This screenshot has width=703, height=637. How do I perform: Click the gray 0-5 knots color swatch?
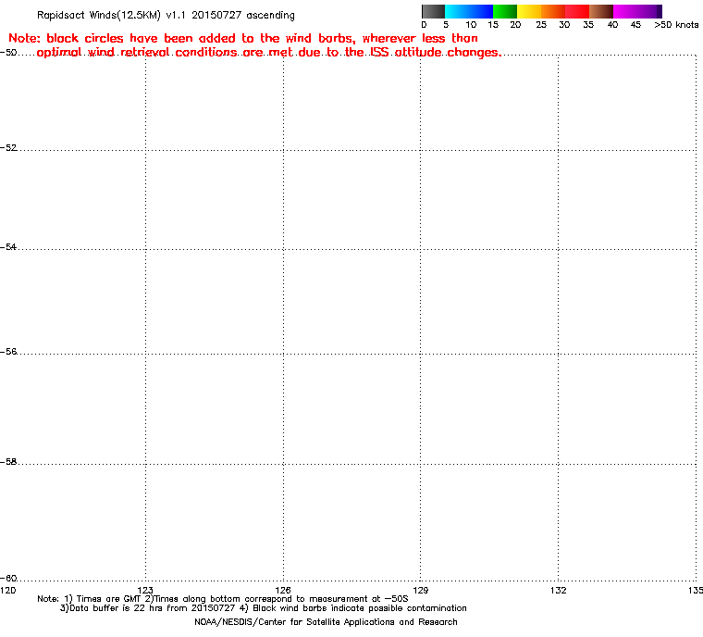click(x=433, y=11)
